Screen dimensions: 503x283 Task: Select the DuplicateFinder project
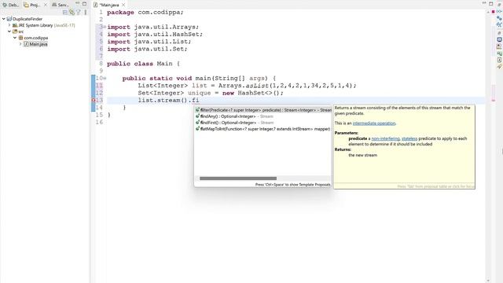coord(28,19)
